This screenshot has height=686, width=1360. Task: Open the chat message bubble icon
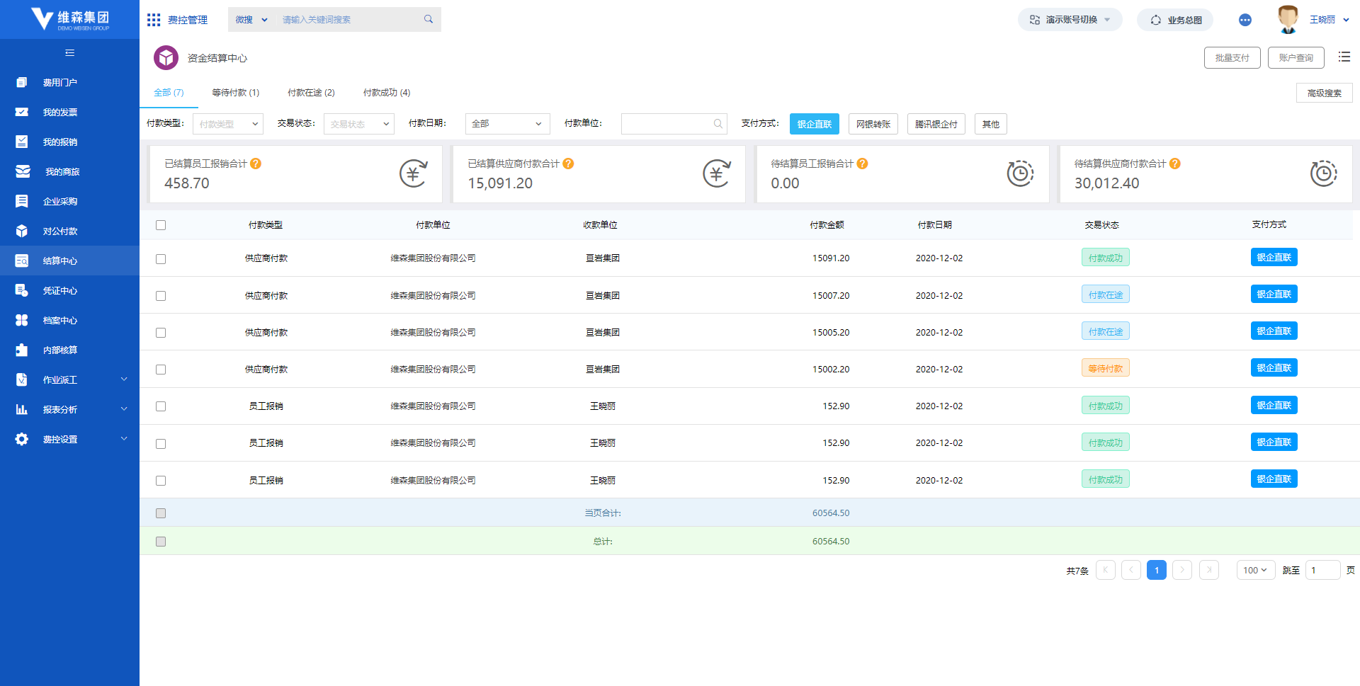click(x=1245, y=20)
